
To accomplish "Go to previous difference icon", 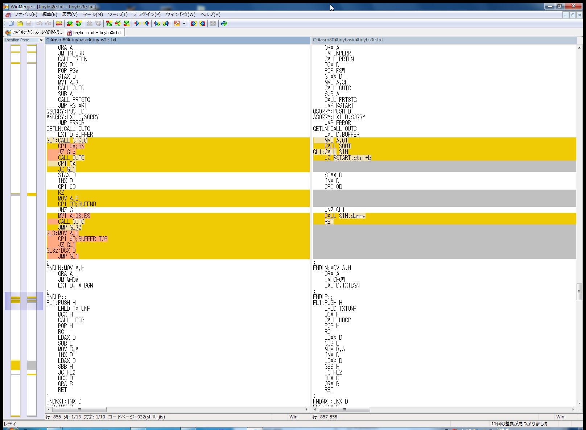I will 79,24.
